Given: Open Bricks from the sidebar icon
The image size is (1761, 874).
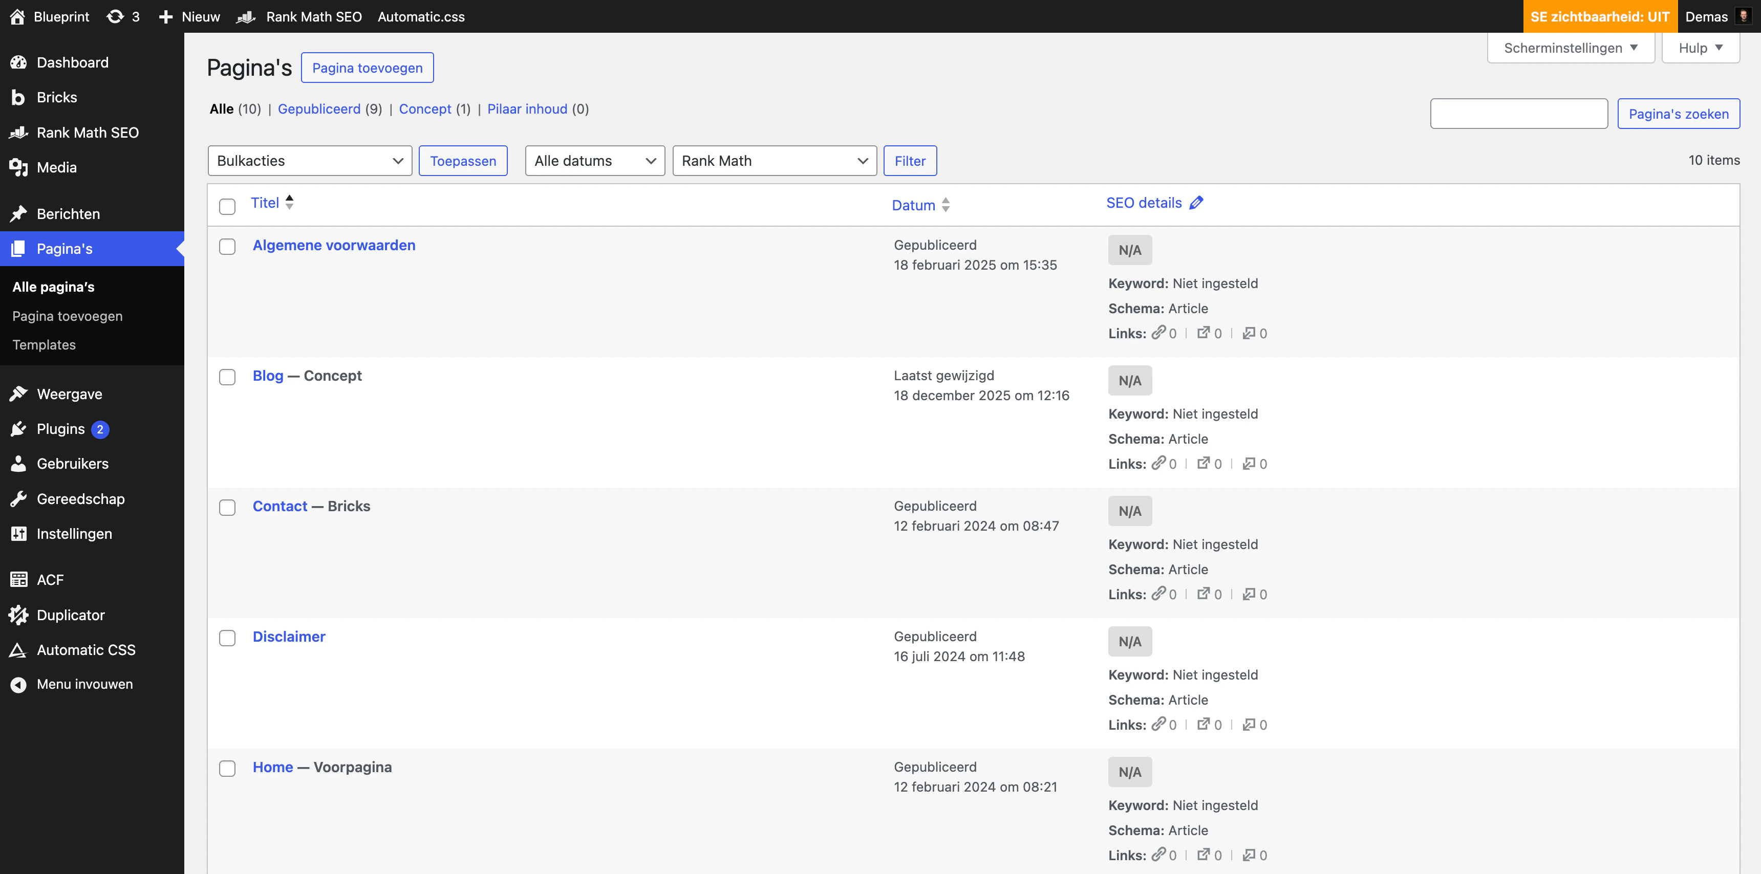Looking at the screenshot, I should point(18,98).
